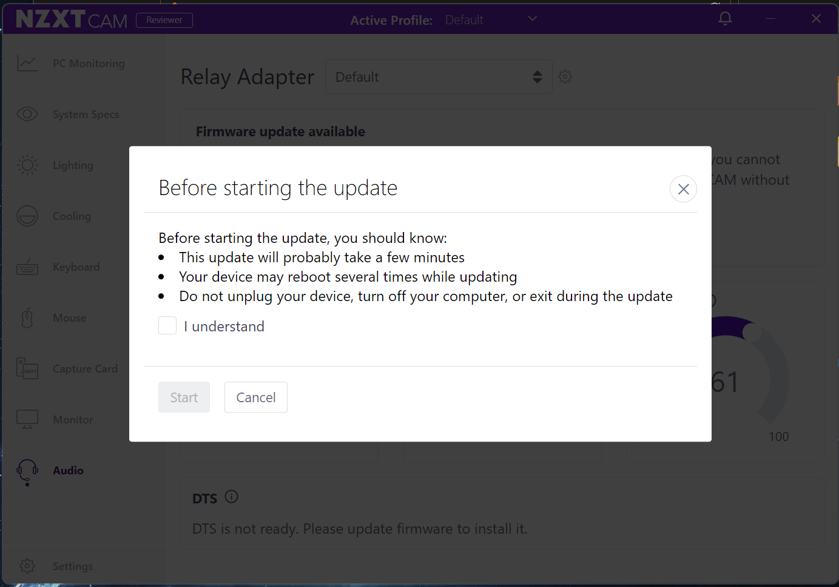
Task: Select the Lighting sun icon
Action: (27, 165)
